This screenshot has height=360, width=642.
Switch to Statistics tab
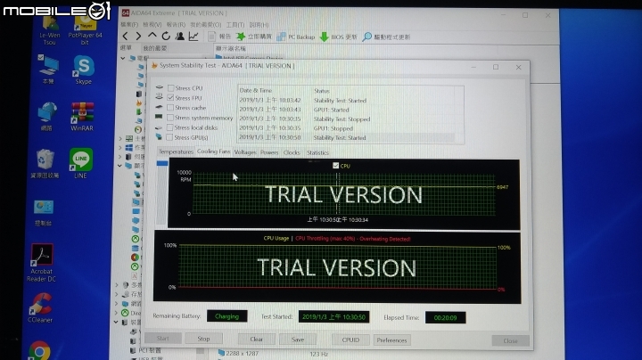[317, 152]
